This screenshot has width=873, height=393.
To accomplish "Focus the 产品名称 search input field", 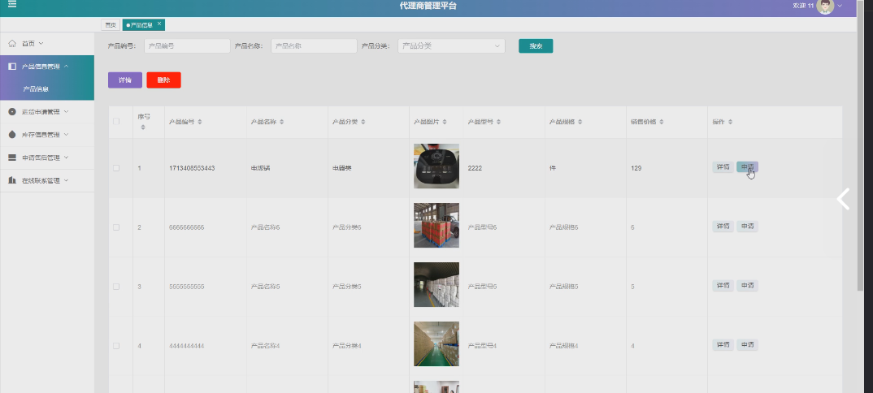I will point(314,46).
